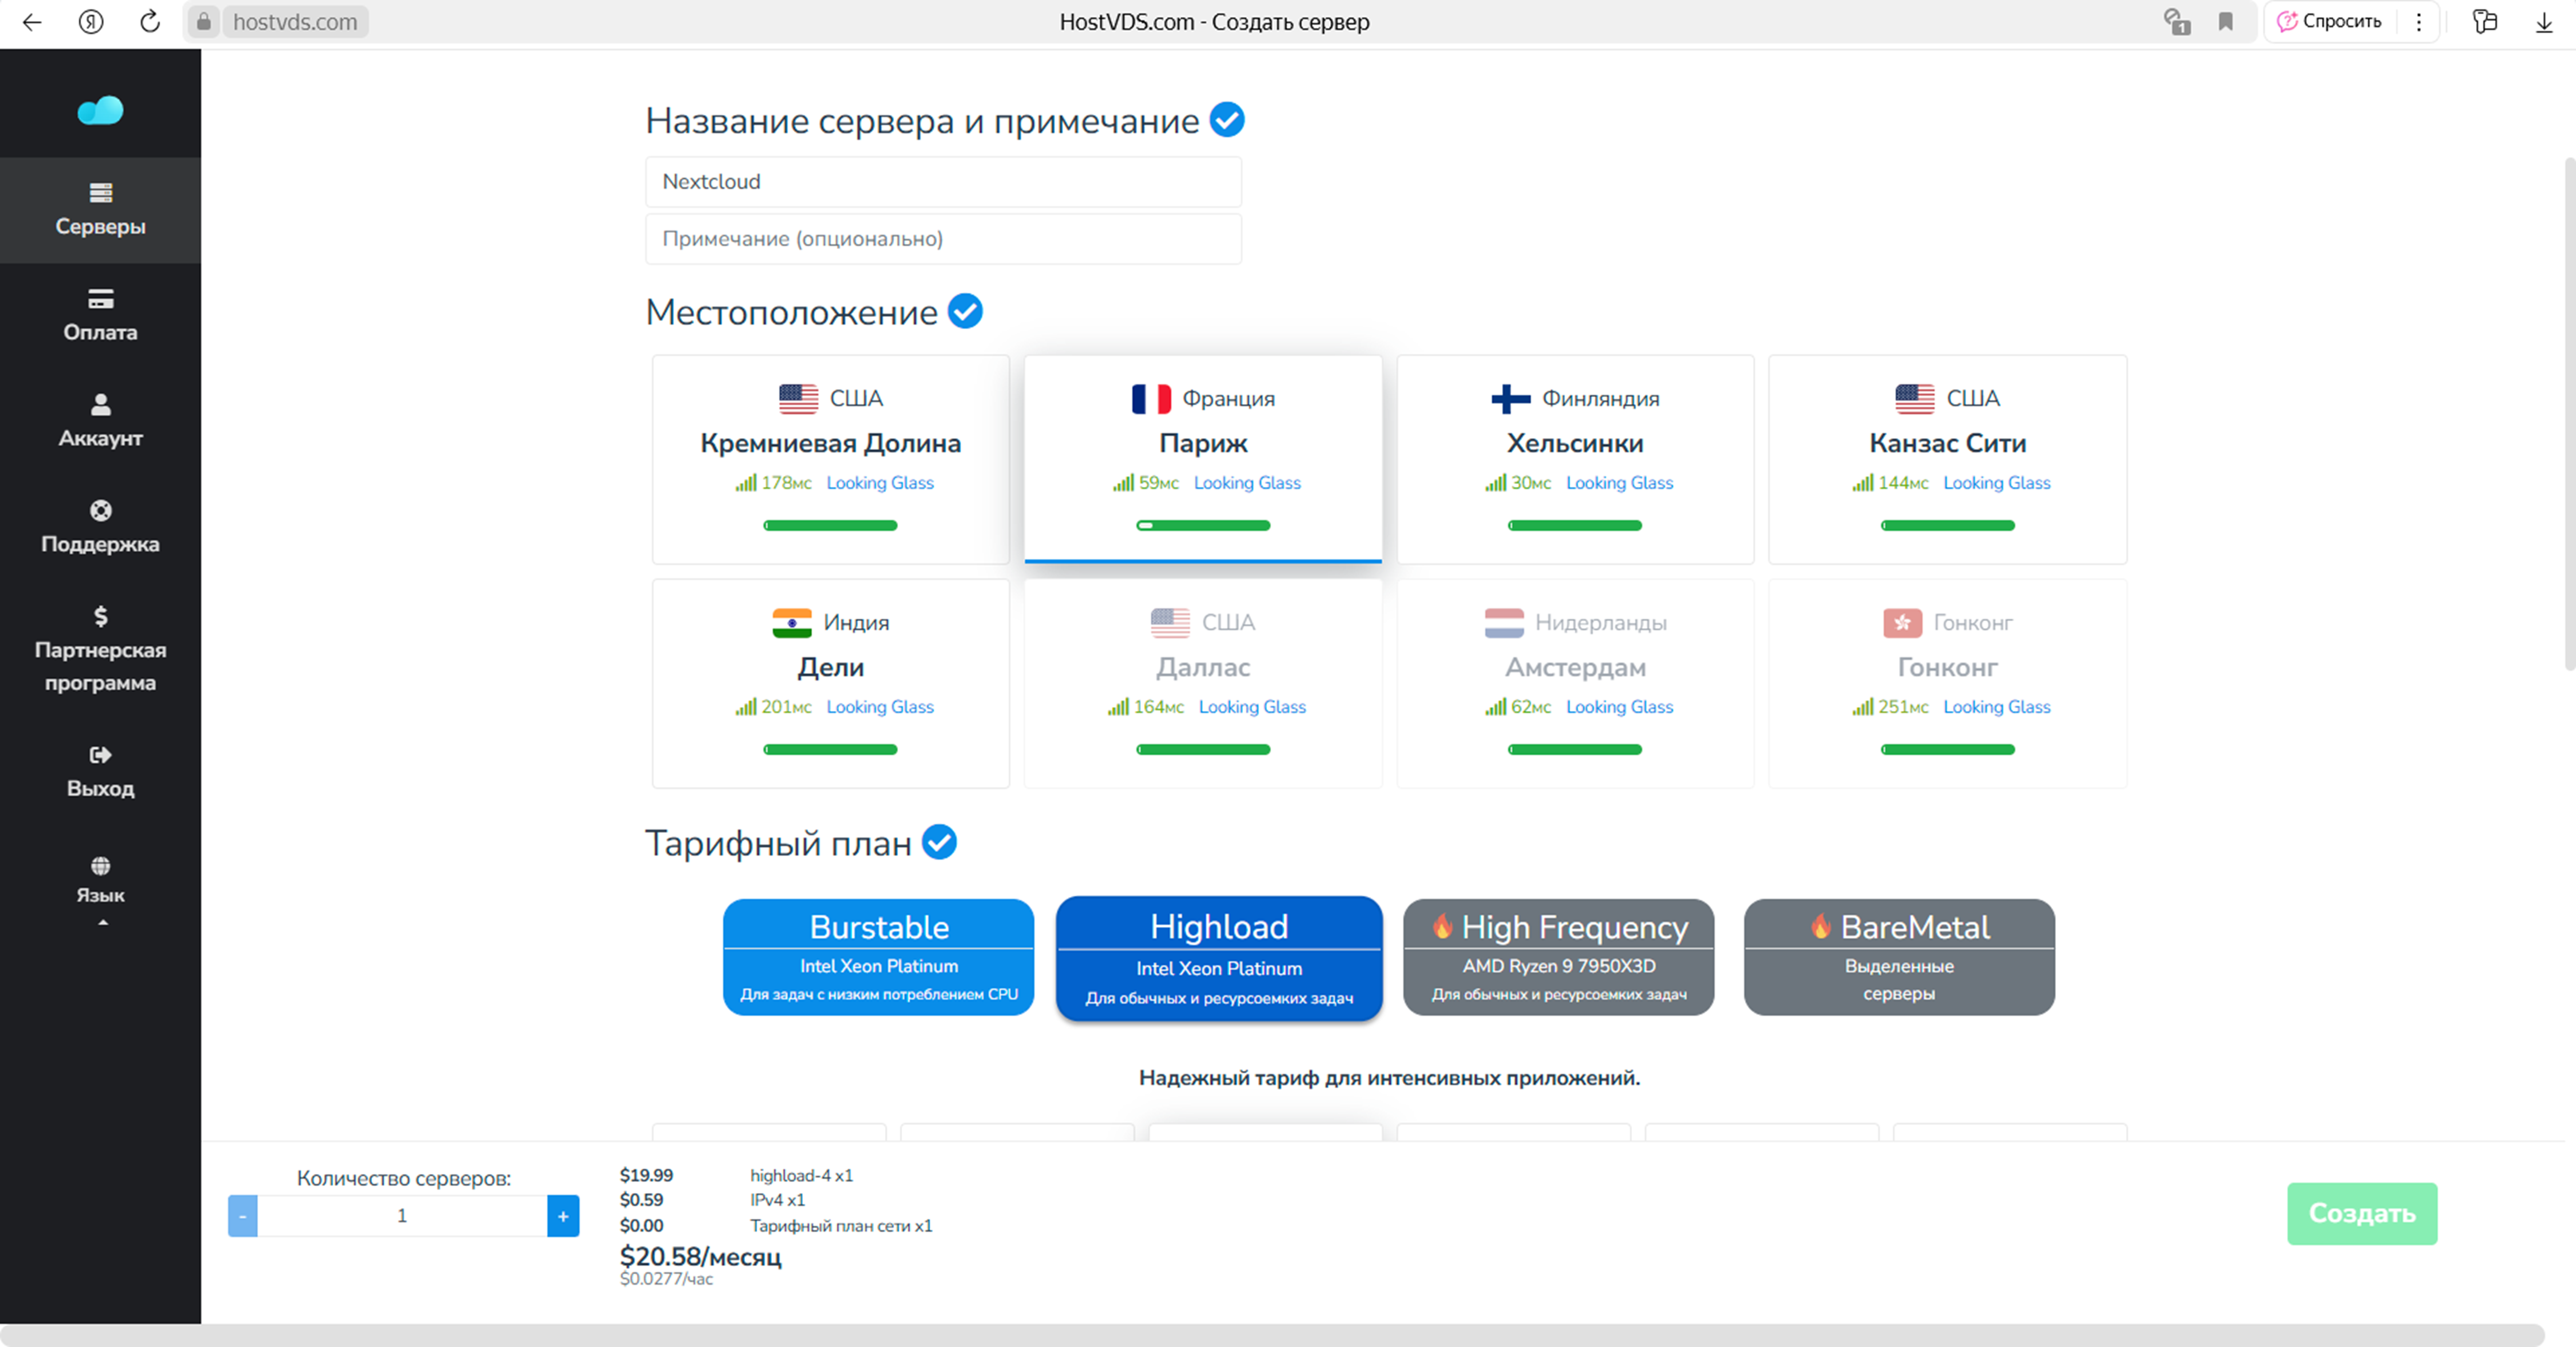Bookmark this page
The height and width of the screenshot is (1347, 2576).
[x=2225, y=22]
